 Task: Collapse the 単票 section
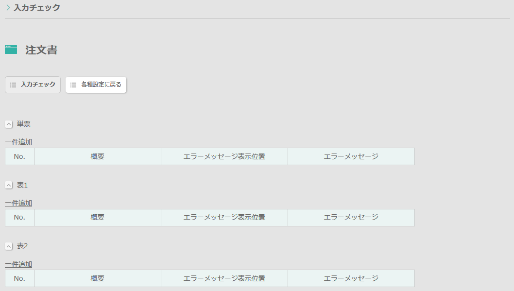(9, 124)
